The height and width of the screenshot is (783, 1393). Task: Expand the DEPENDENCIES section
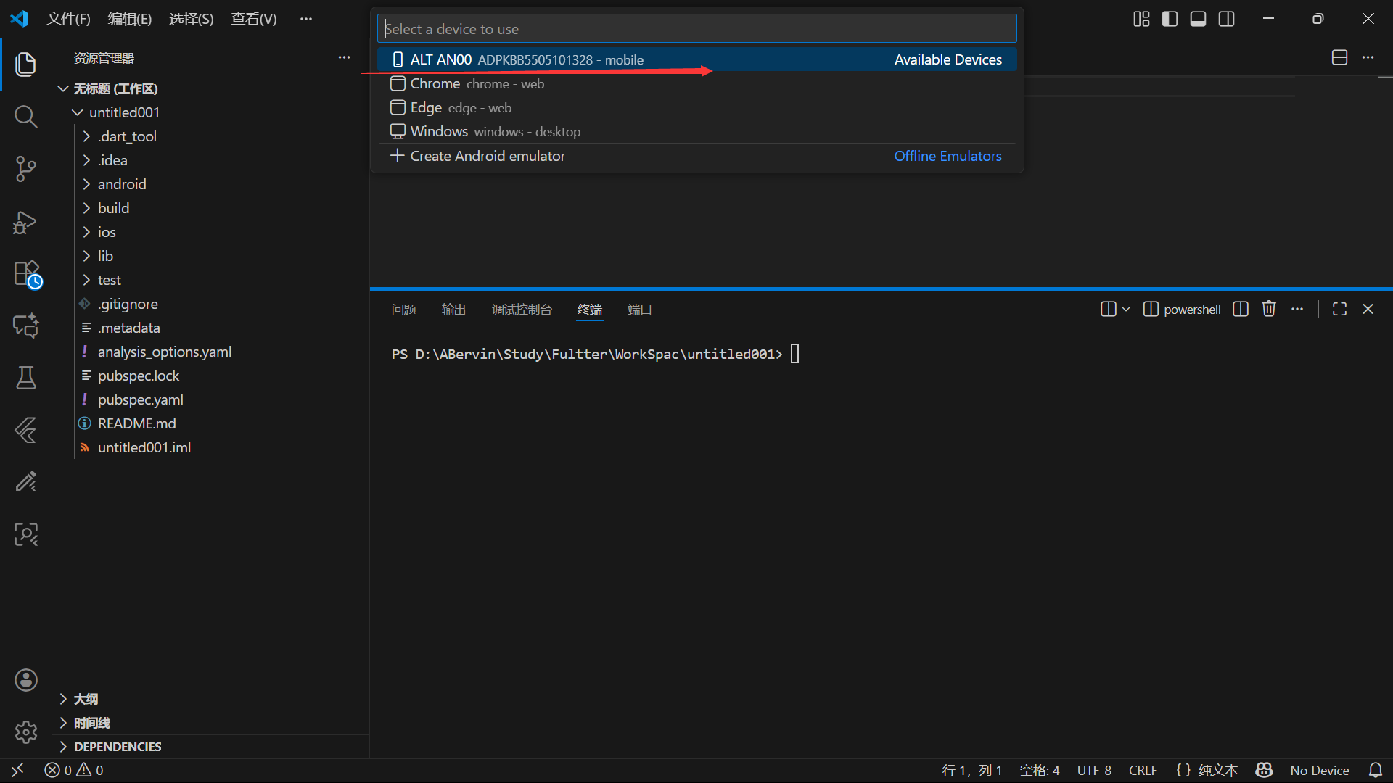[118, 747]
